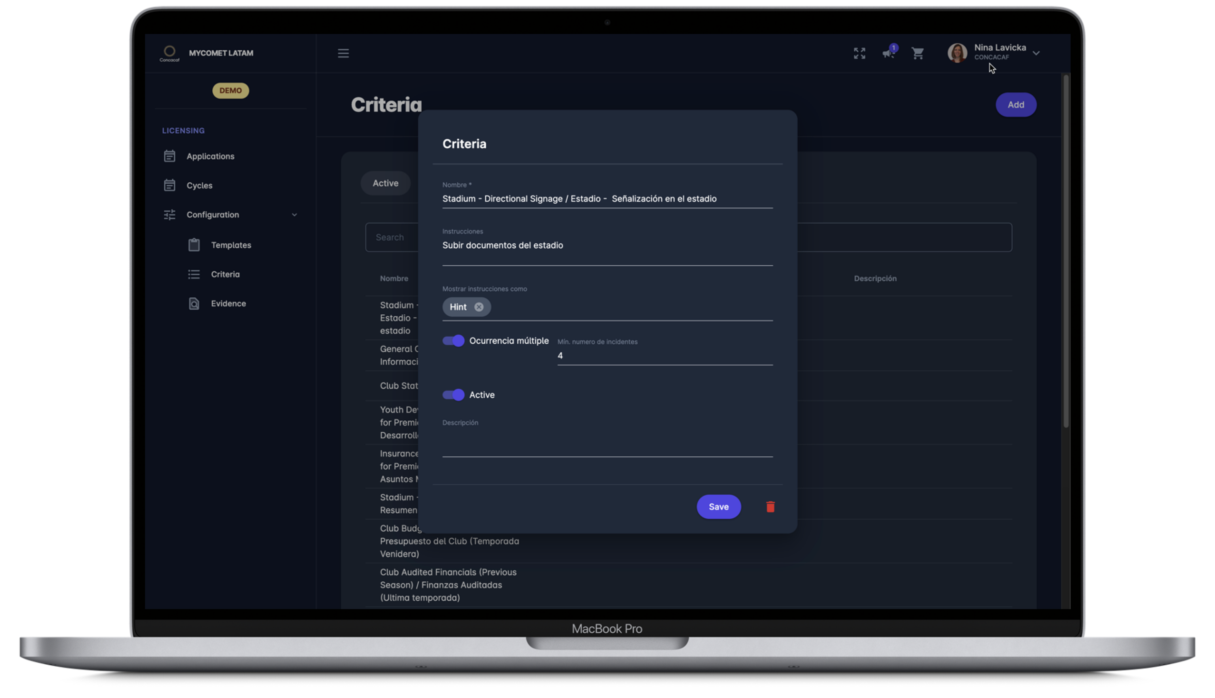
Task: Click the hamburger menu icon
Action: (x=343, y=53)
